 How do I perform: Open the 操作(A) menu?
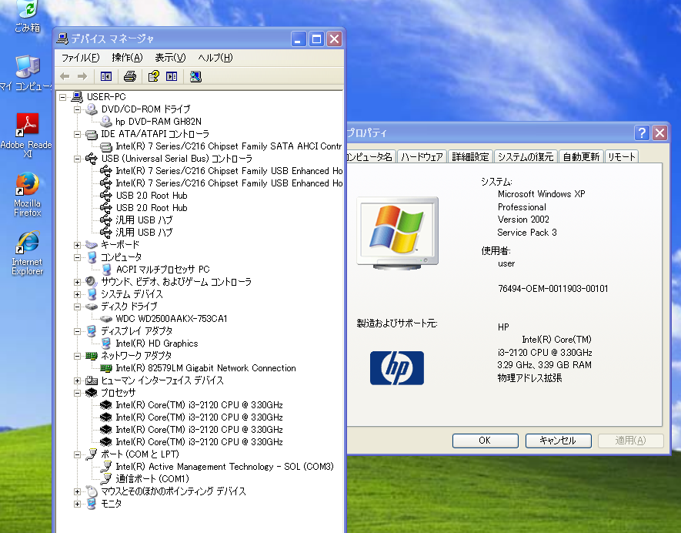click(127, 58)
